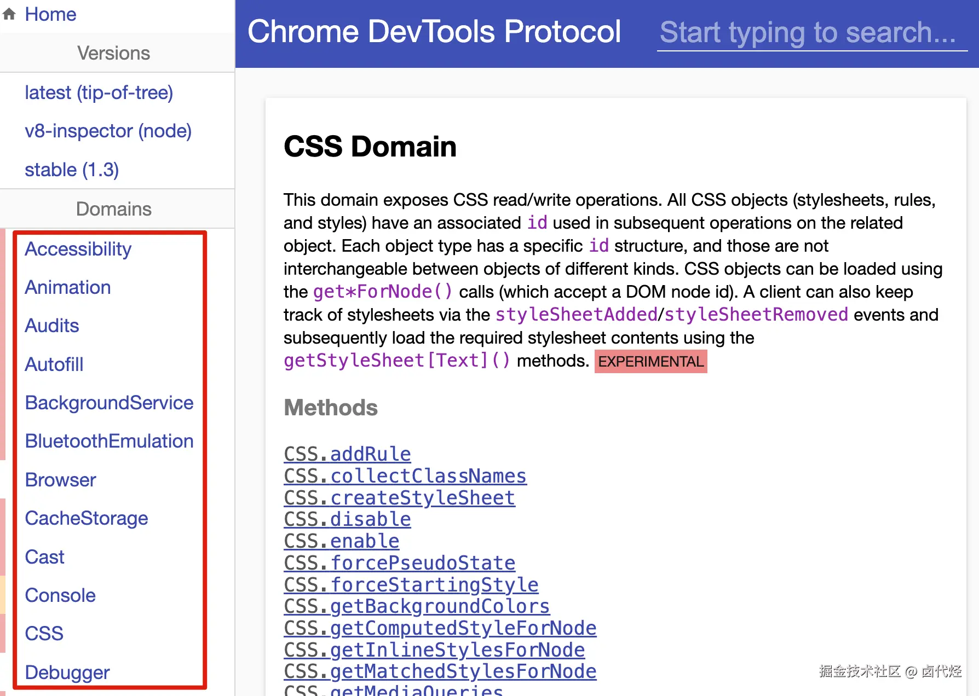Screen dimensions: 979x696
Task: Click the search input field
Action: click(811, 33)
